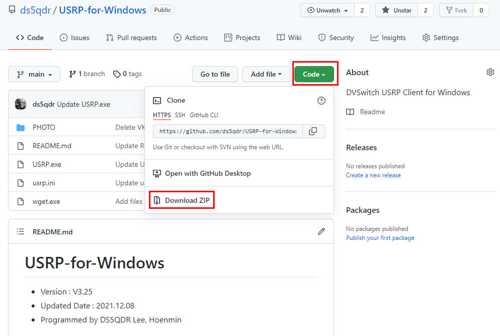Select the SSH clone option

180,115
